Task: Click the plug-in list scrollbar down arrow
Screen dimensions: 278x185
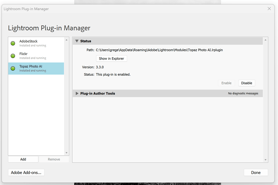Action: (67, 153)
